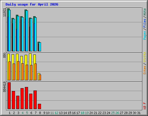Image resolution: width=148 pixels, height=116 pixels.
Task: Click the cyan pages bar for day 2
Action: coord(14,35)
